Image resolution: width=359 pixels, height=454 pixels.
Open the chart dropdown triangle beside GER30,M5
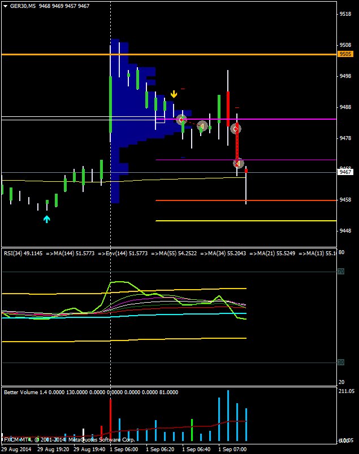[x=5, y=6]
